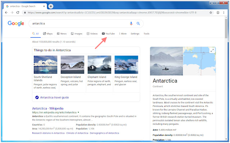Viewport: 230px width, 143px height.
Task: Click the blue magnifier search icon
Action: pyautogui.click(x=138, y=24)
